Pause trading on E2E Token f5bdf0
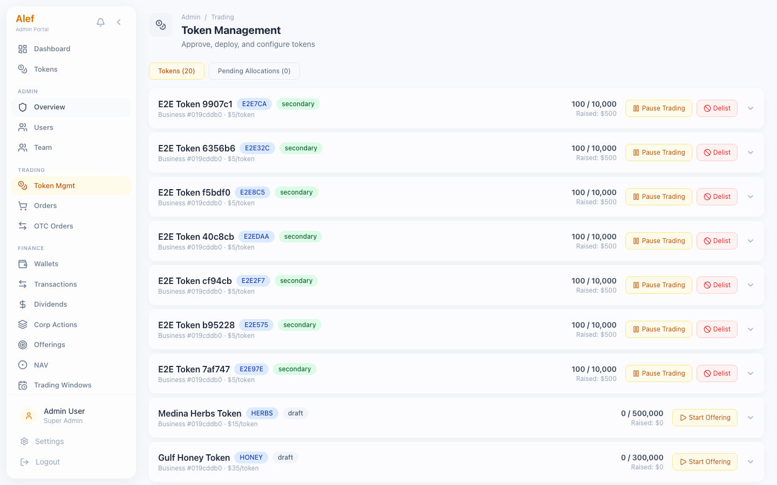 [x=659, y=196]
